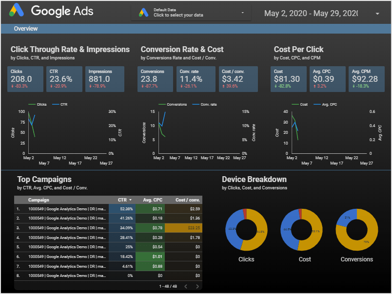The height and width of the screenshot is (294, 392).
Task: Click the CTR 23.6% scorecard
Action: 64,79
